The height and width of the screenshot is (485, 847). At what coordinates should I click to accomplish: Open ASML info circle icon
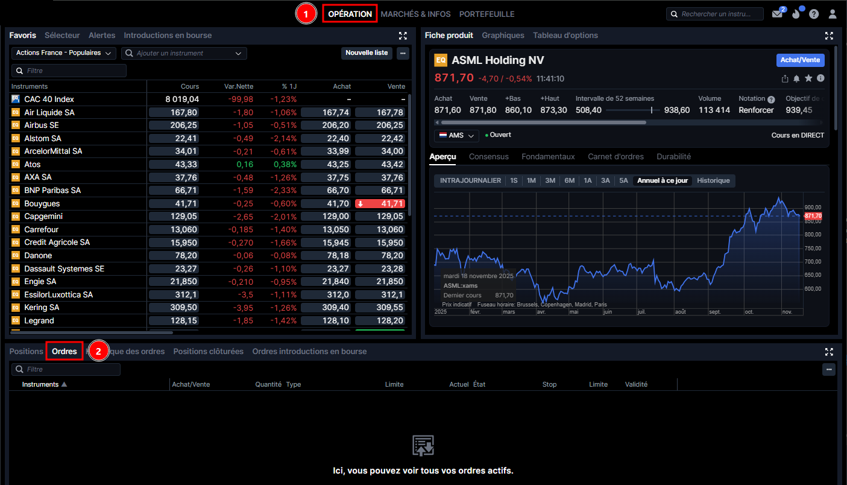point(820,78)
